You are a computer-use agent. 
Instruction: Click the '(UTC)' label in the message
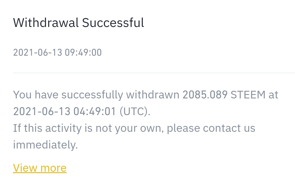click(x=135, y=111)
